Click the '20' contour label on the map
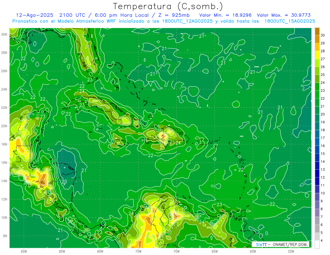This screenshot has width=330, height=255. 64,182
